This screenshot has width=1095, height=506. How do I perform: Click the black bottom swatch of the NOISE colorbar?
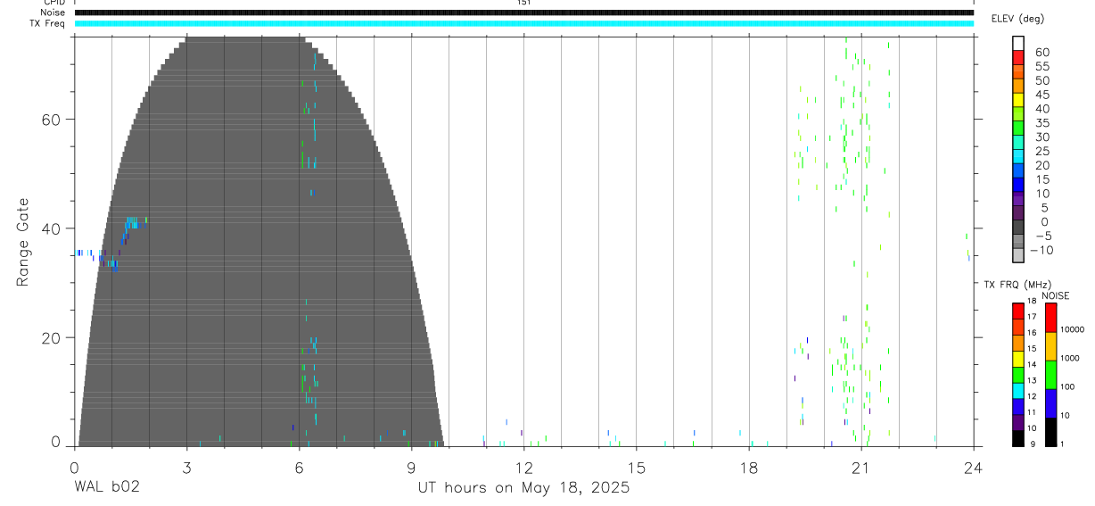click(1050, 432)
